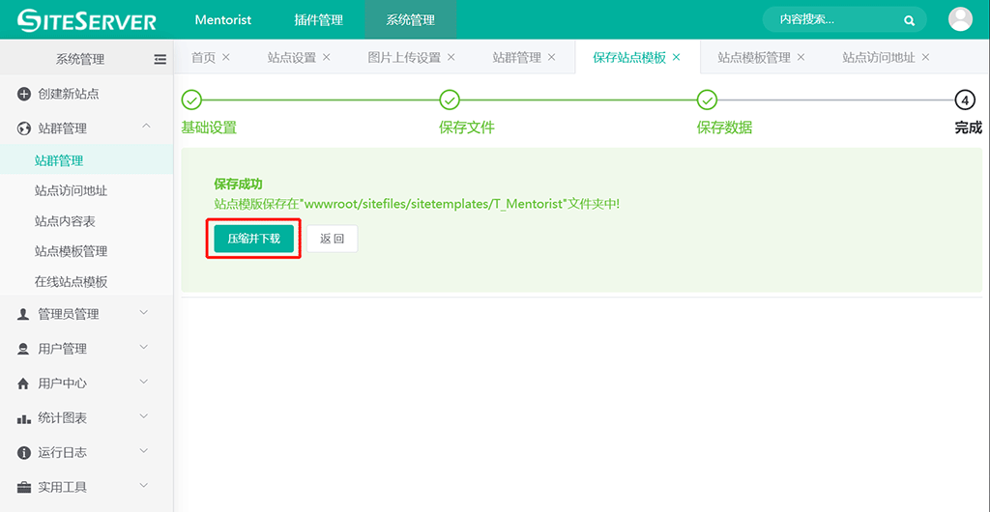Viewport: 990px width, 512px height.
Task: Click the sidebar collapse hamburger icon
Action: pos(160,59)
